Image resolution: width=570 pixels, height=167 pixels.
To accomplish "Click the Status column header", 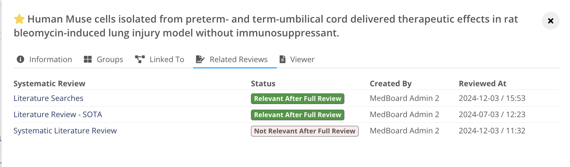I will click(x=263, y=83).
